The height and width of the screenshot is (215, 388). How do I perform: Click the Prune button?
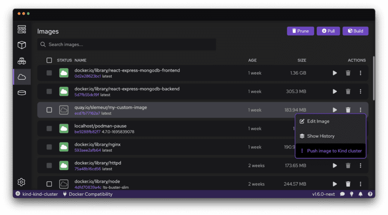tap(300, 31)
